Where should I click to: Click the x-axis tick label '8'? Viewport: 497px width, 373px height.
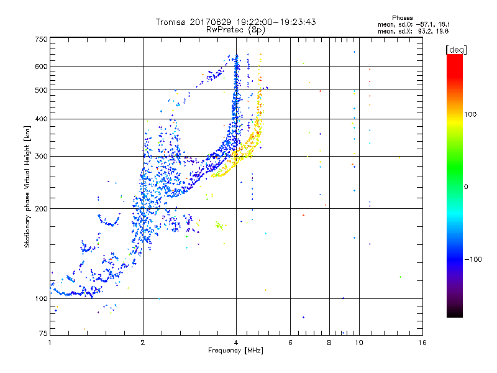(x=329, y=343)
